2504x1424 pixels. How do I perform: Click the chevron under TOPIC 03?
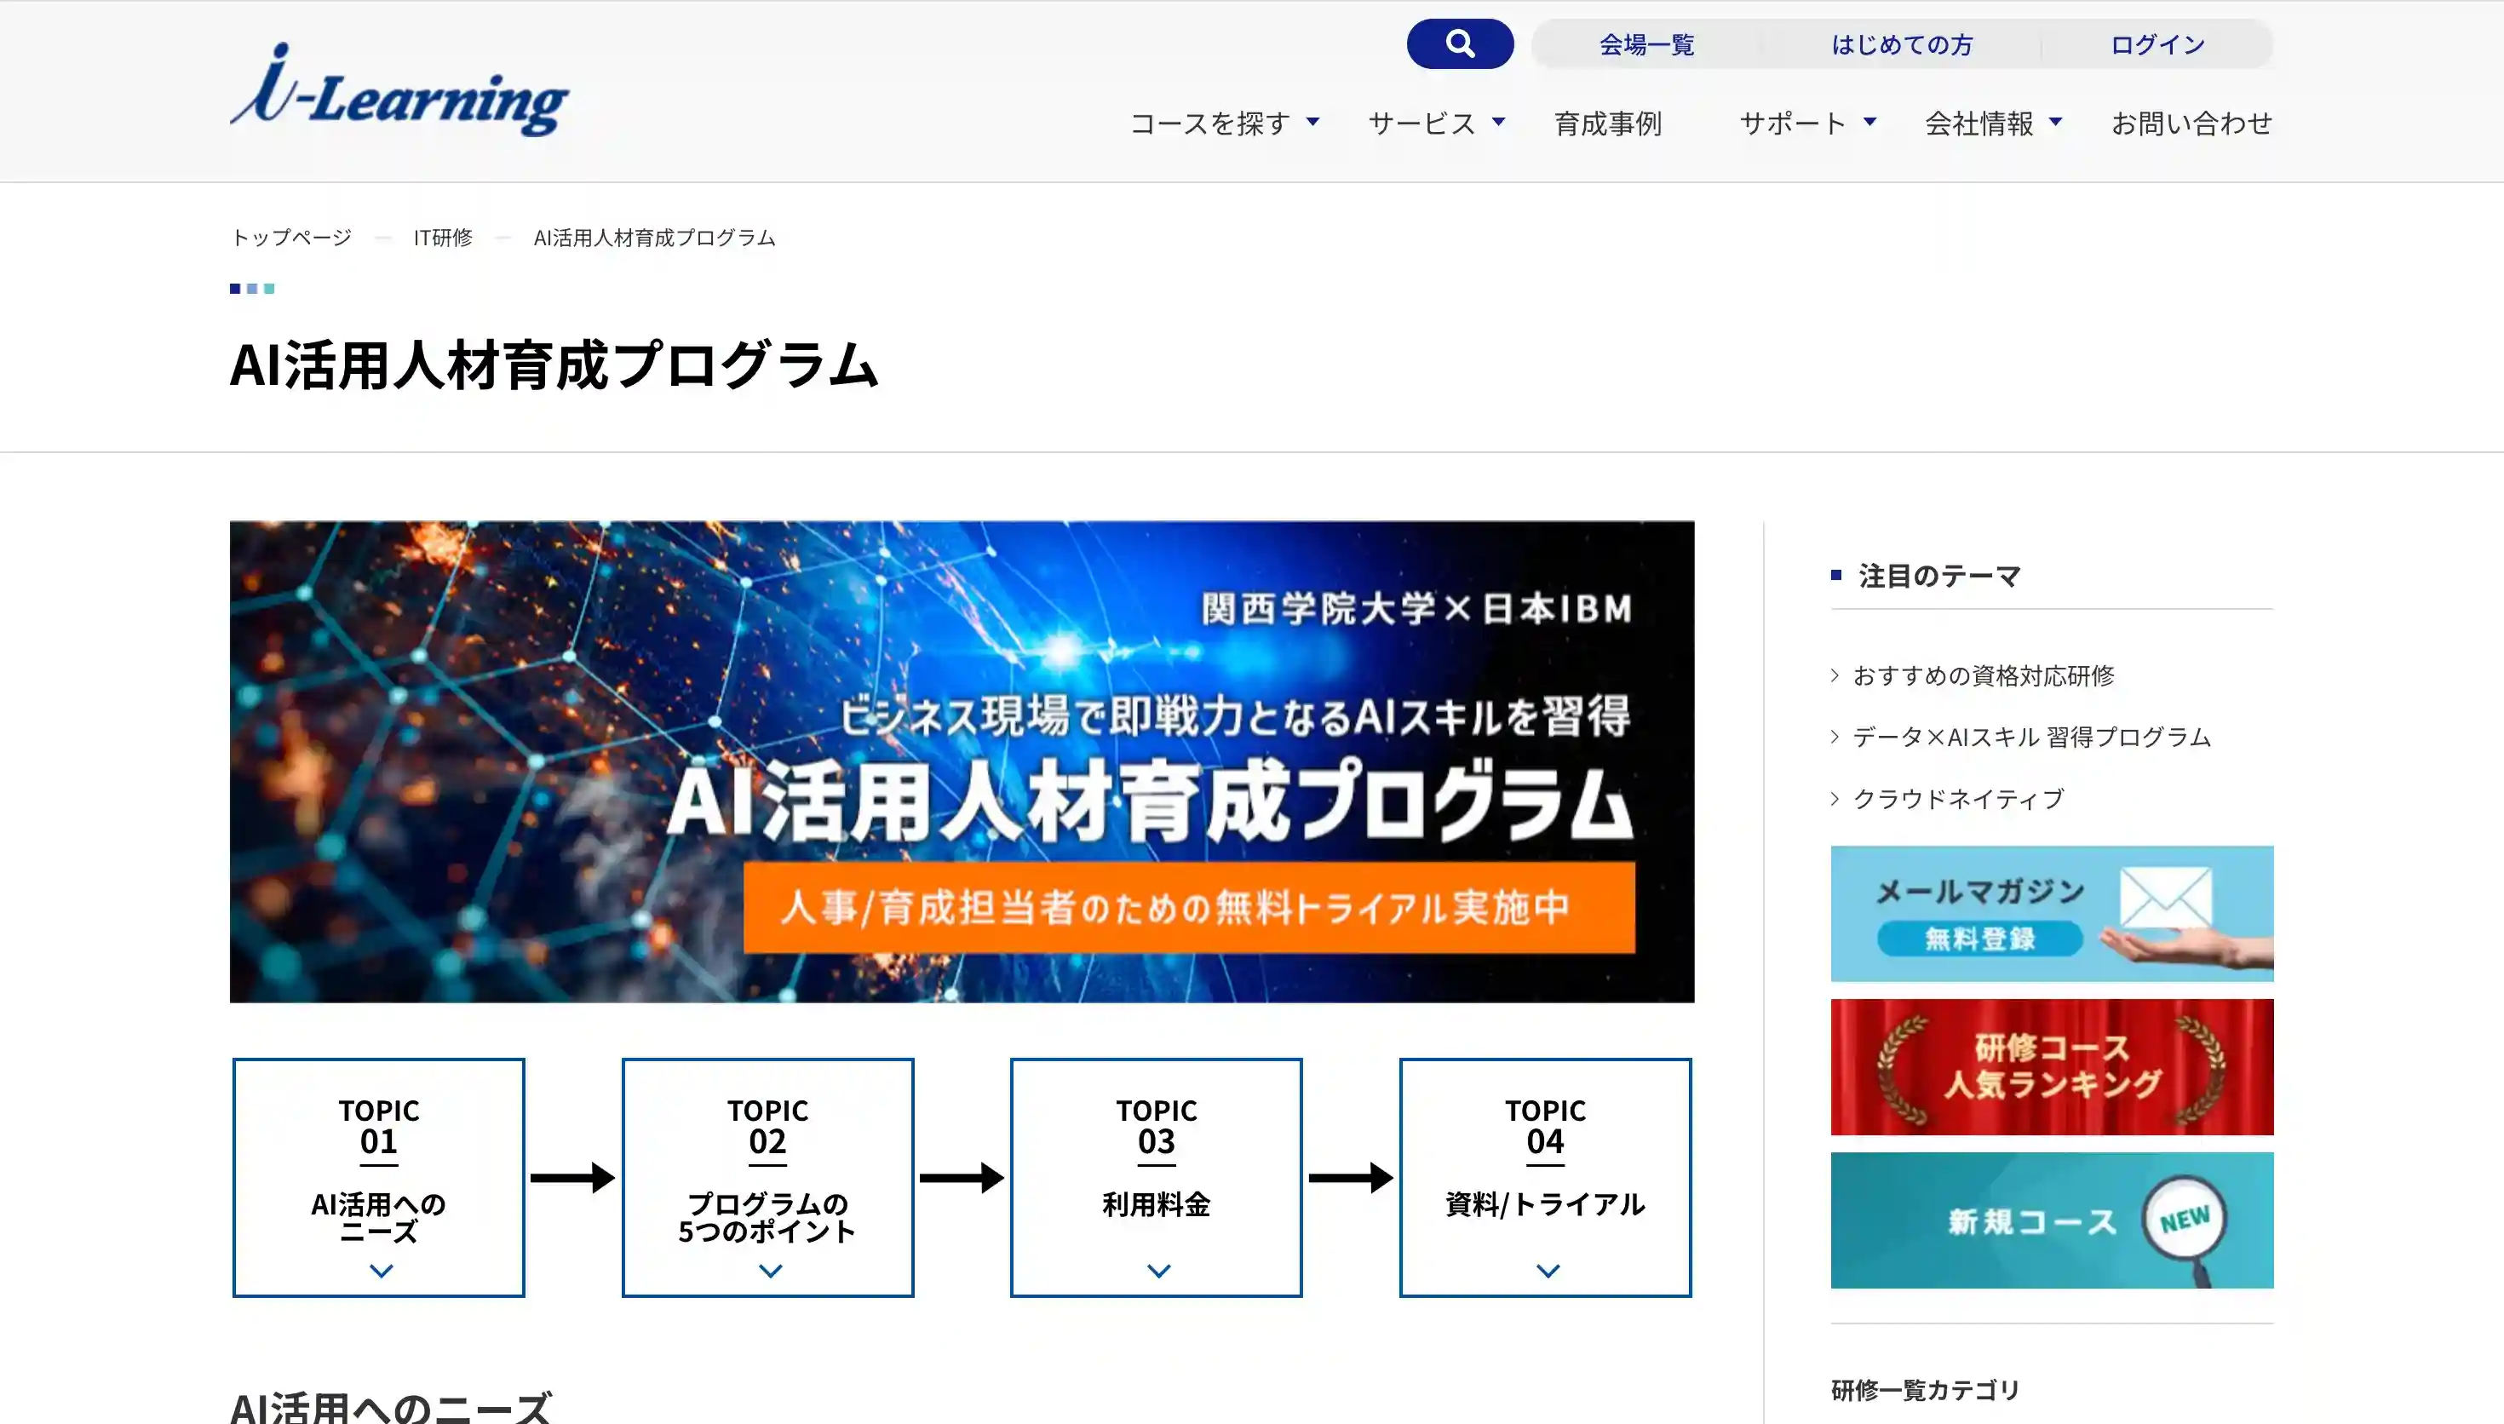point(1158,1271)
